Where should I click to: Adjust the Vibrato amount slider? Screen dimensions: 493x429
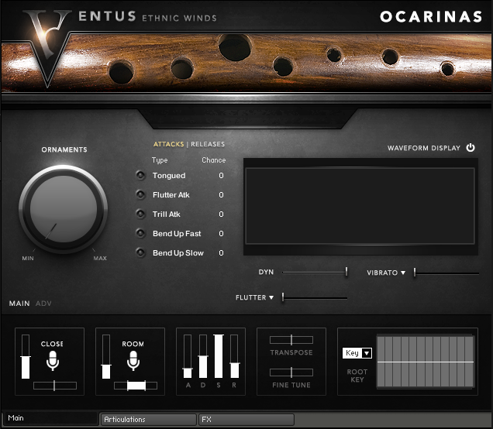coord(446,273)
